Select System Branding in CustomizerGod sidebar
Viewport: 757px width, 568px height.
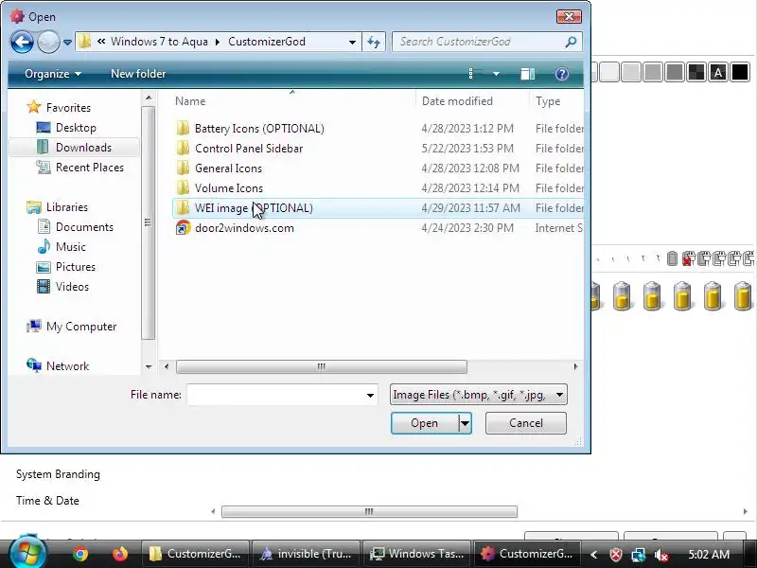point(58,474)
